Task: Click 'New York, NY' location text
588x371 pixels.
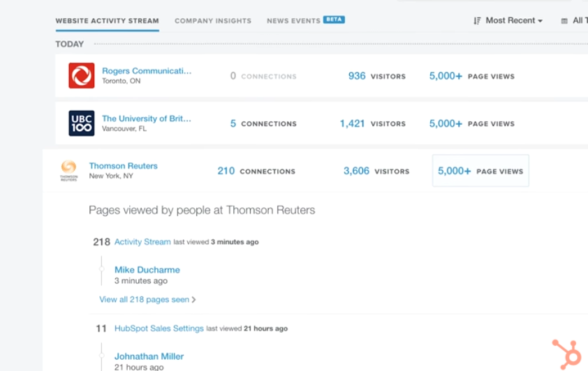Action: 111,176
